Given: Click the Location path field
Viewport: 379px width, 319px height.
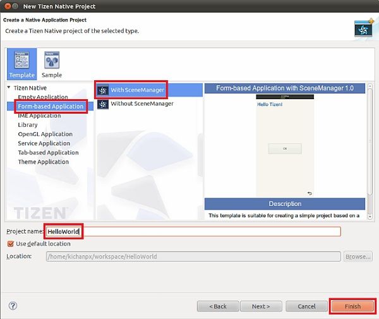Looking at the screenshot, I should [x=193, y=256].
